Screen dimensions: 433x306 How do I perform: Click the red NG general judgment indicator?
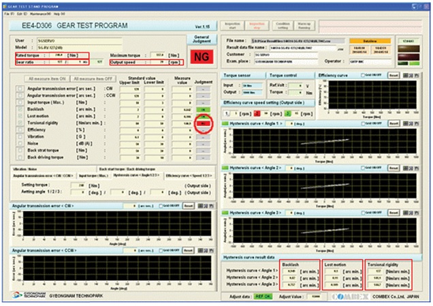click(200, 55)
